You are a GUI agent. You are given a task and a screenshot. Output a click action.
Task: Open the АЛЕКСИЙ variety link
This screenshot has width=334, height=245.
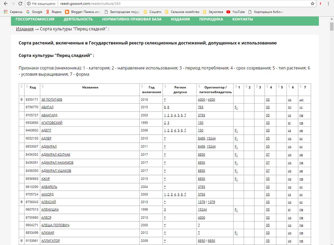pyautogui.click(x=49, y=202)
